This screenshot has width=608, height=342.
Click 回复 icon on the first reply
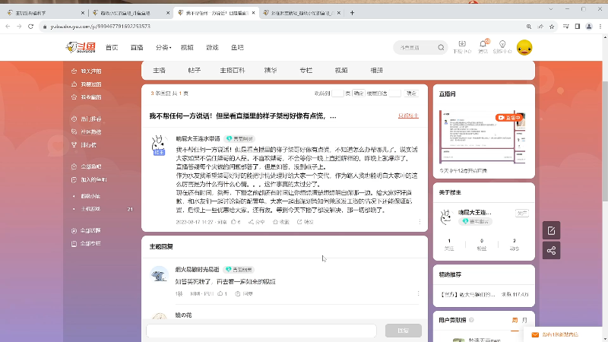244,293
